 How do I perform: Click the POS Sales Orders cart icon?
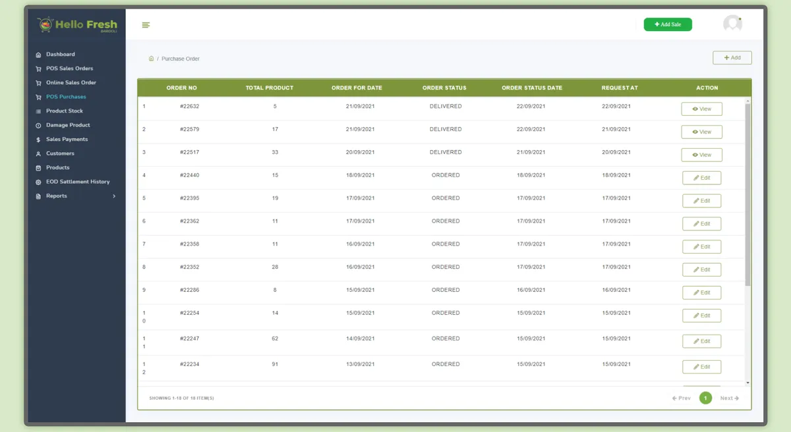pos(38,68)
